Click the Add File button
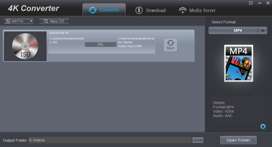 [x=15, y=21]
